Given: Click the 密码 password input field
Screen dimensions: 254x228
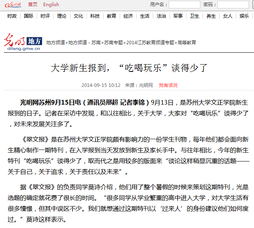Looking at the screenshot, I should click(233, 5).
